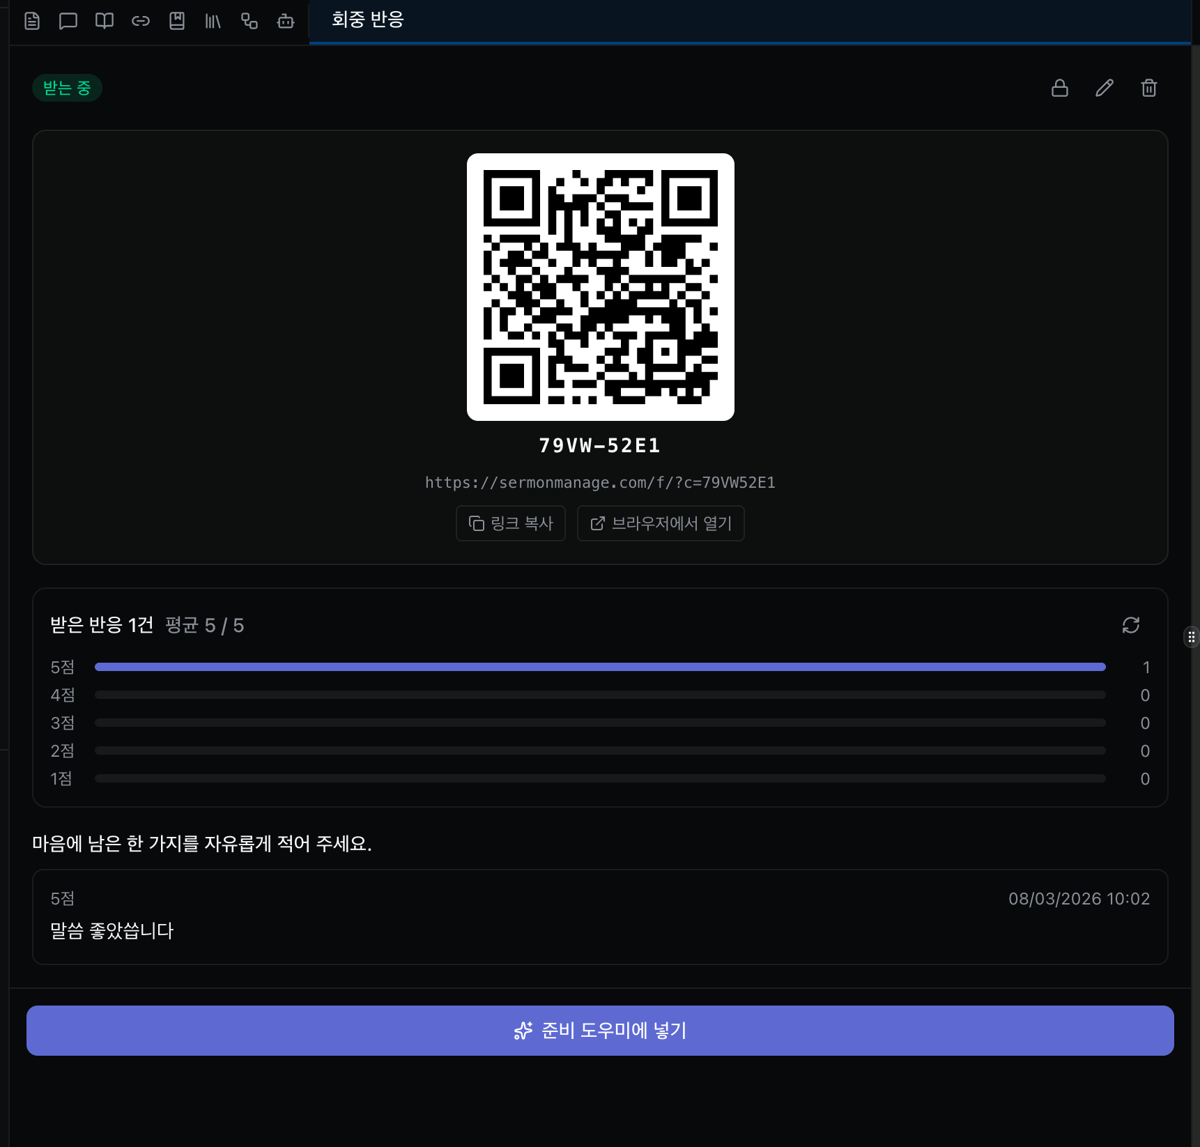Click the 평균 5 / 5 text

click(x=205, y=625)
